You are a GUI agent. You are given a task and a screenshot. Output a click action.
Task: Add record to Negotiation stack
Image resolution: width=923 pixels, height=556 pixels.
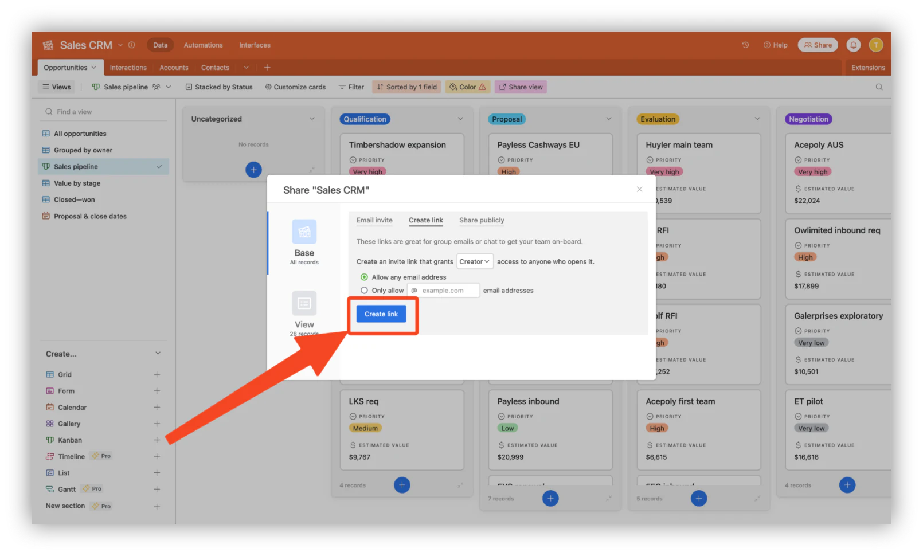(x=847, y=485)
